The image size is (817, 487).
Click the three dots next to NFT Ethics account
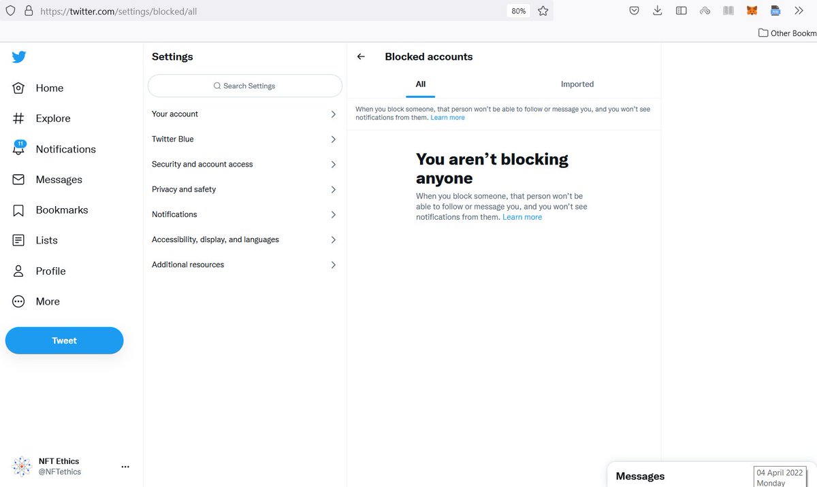point(125,467)
